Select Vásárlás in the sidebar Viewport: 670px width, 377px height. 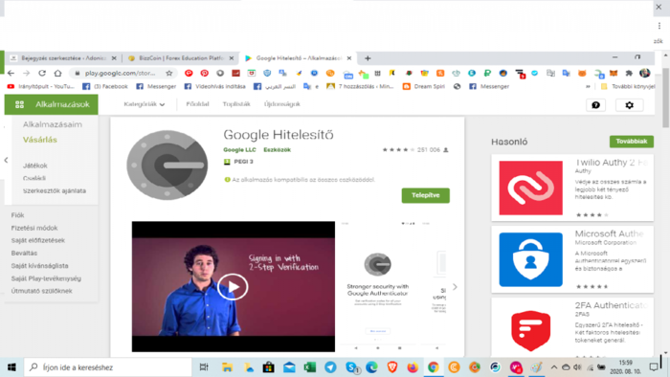tap(40, 140)
